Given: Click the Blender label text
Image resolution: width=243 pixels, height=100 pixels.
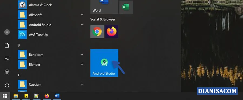Looking at the screenshot, I should pos(35,64).
